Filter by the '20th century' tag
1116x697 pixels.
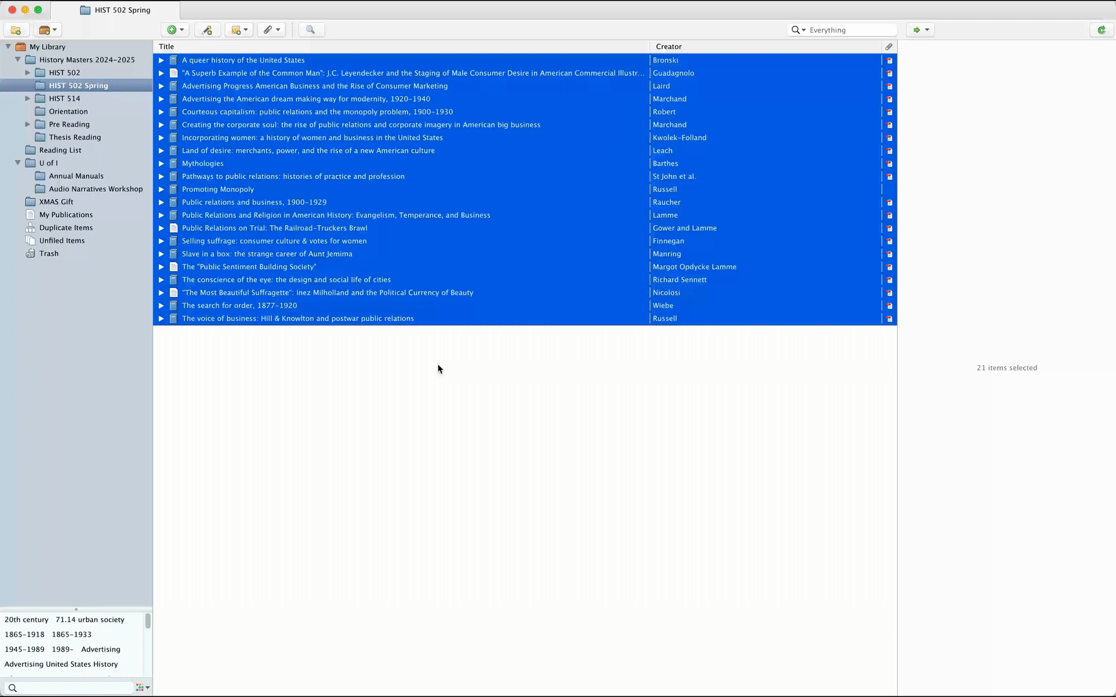click(x=26, y=619)
